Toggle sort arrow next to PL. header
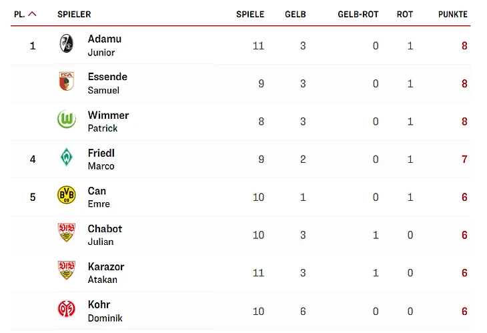This screenshot has width=487, height=333. pyautogui.click(x=32, y=14)
